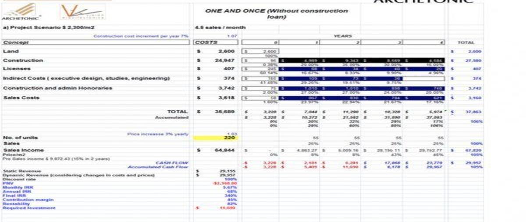This screenshot has height=222, width=526.
Task: Select the Indirect Costs value 374 in COSTS
Action: pyautogui.click(x=230, y=78)
